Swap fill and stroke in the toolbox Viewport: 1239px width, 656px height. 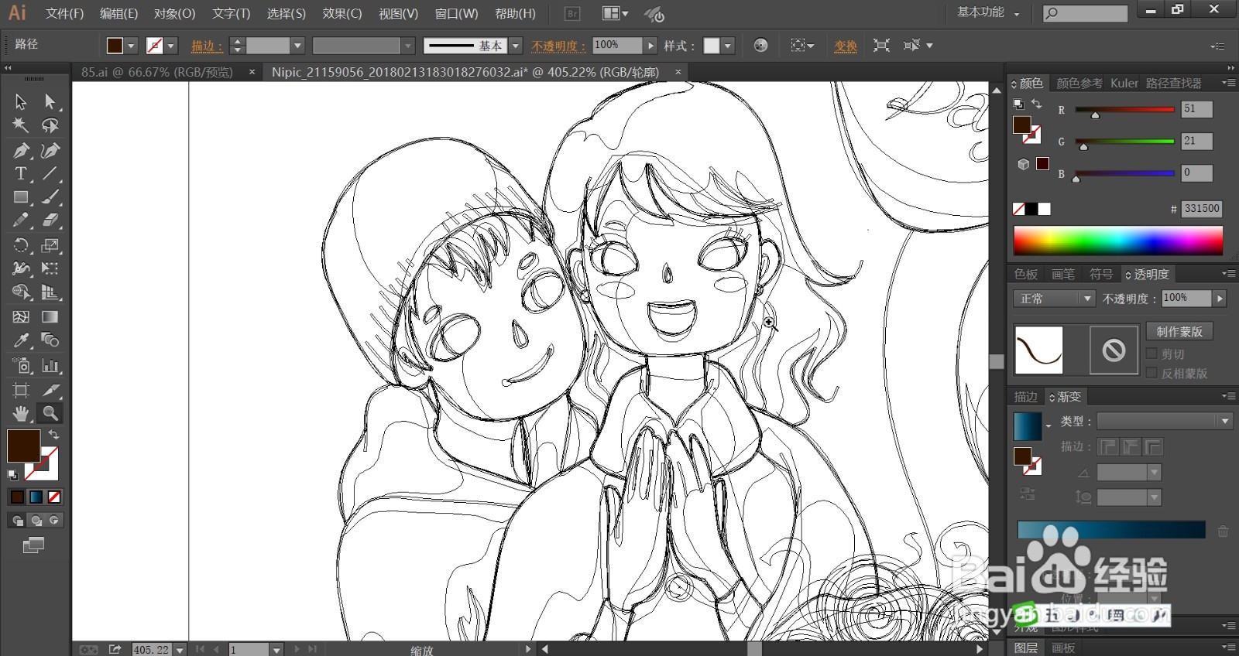[53, 435]
